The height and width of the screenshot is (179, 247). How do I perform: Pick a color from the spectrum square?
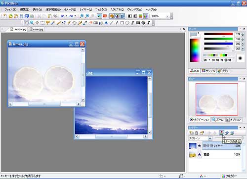[x=195, y=50]
